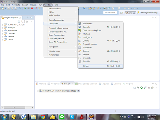Viewport: 160px width, 120px height.
Task: Expand the eDM67RM_2015_07 project
Action: pyautogui.click(x=3, y=25)
